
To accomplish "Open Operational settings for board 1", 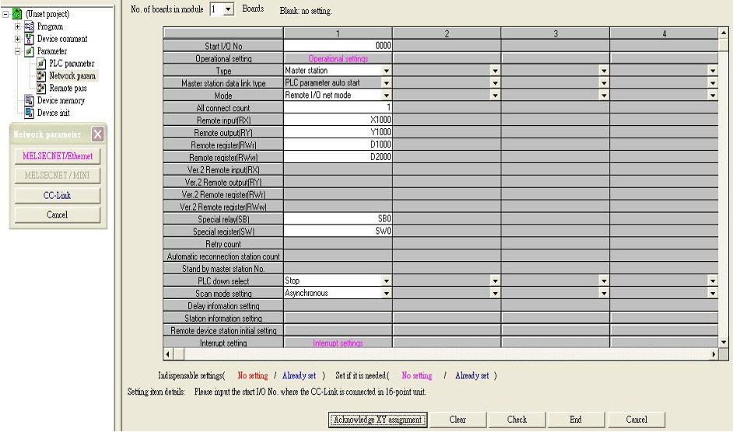I will [338, 58].
